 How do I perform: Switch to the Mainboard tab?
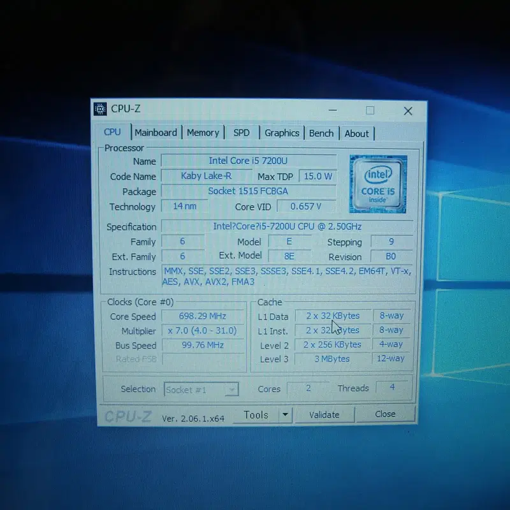pos(156,133)
